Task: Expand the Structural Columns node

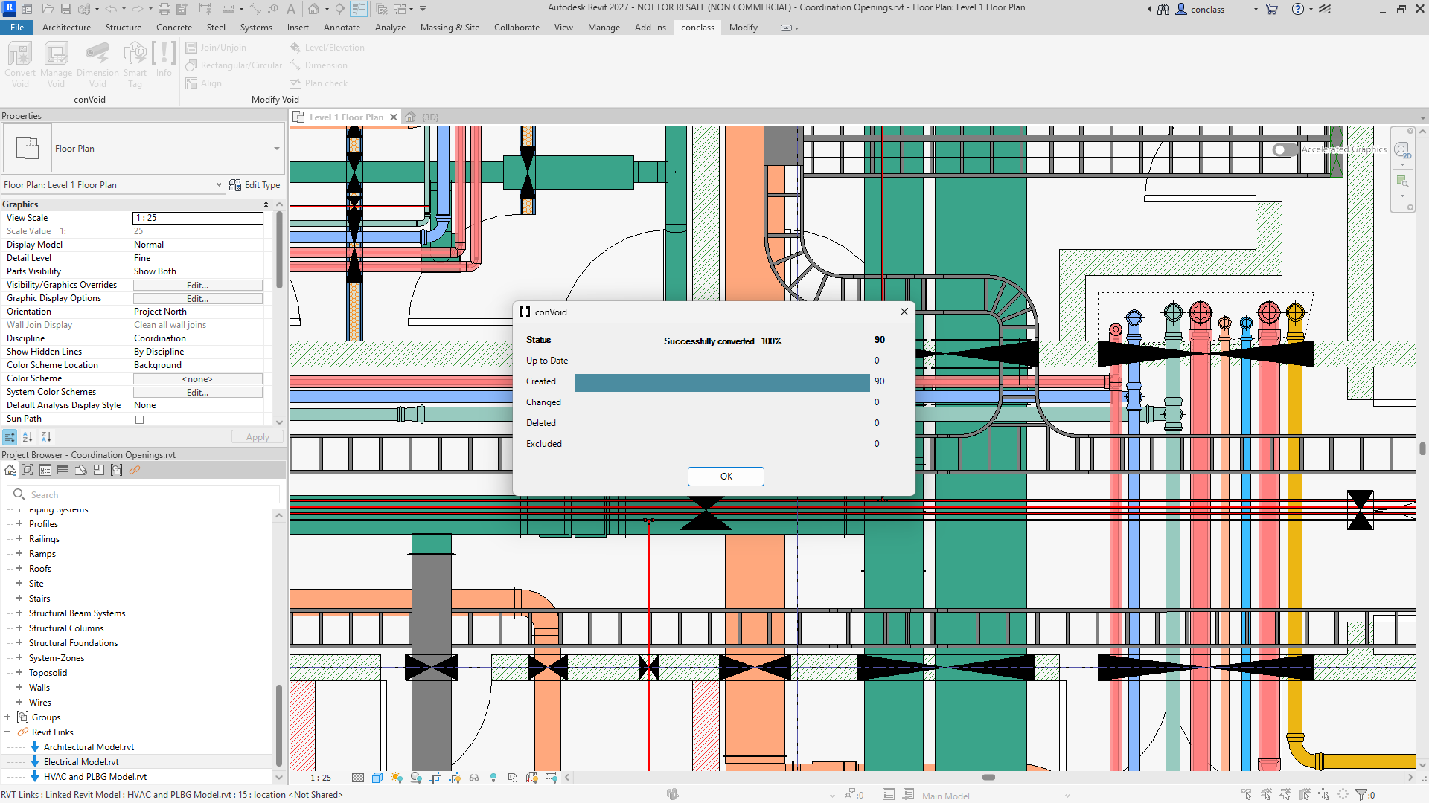Action: [x=19, y=628]
